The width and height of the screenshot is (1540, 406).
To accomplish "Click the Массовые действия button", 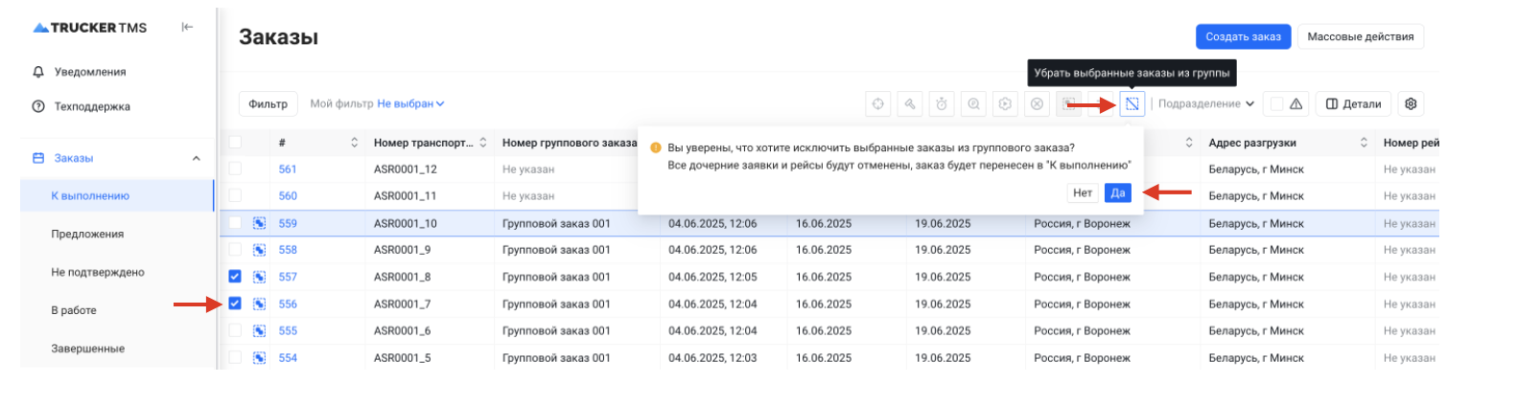I will 1360,36.
